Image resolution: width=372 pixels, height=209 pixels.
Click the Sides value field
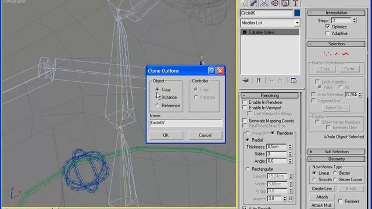[x=277, y=154]
